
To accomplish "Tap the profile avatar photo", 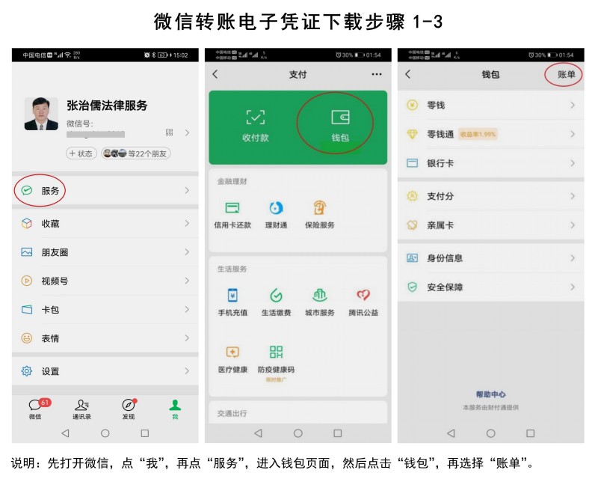I will pos(41,114).
